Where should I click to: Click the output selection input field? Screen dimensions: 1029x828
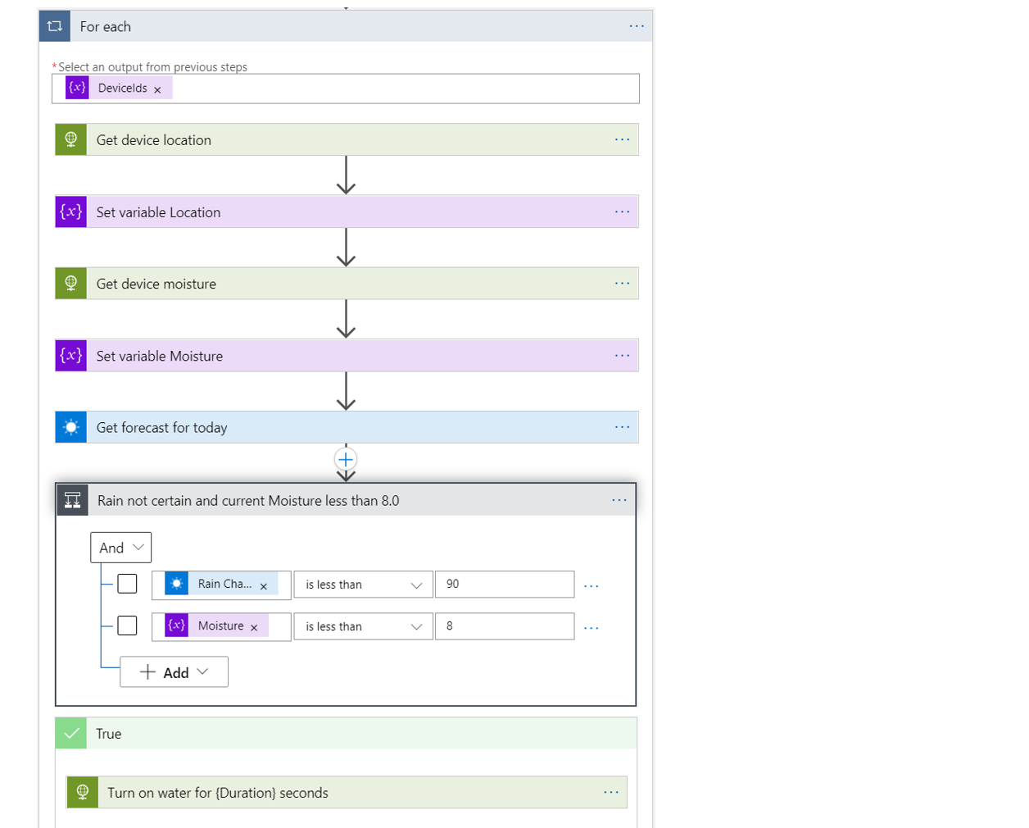346,89
